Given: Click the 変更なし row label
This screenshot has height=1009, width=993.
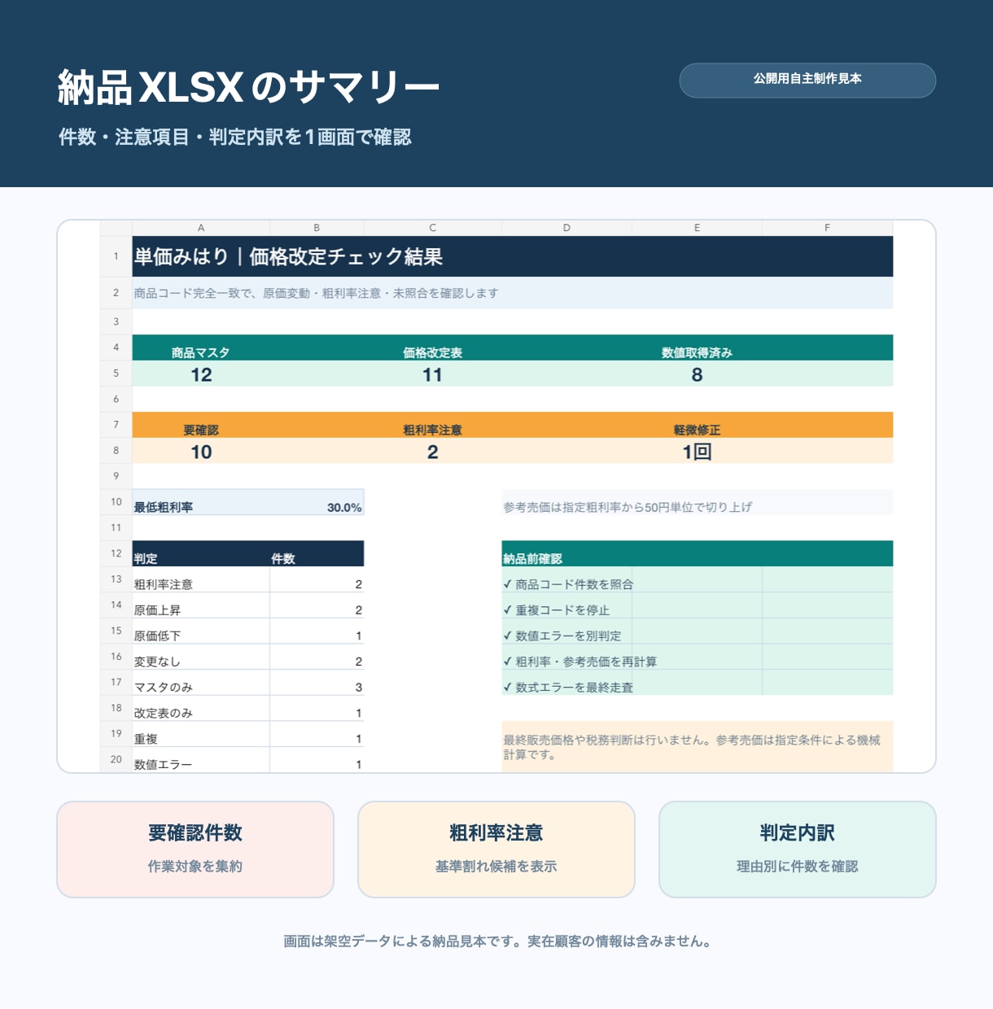Looking at the screenshot, I should pos(157,662).
